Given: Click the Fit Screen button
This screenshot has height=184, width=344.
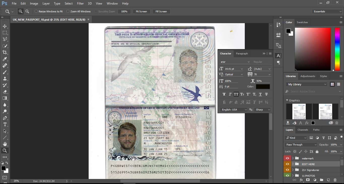Looking at the screenshot, I should [141, 11].
